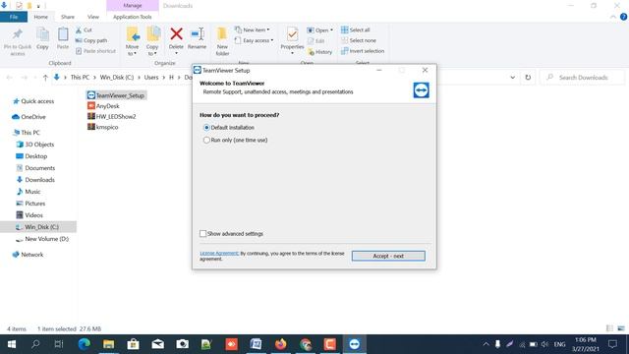
Task: Click History in the Open group
Action: [x=320, y=52]
